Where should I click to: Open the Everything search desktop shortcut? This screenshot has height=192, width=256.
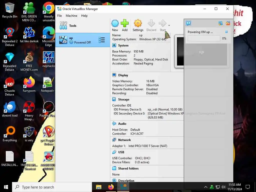point(10,134)
